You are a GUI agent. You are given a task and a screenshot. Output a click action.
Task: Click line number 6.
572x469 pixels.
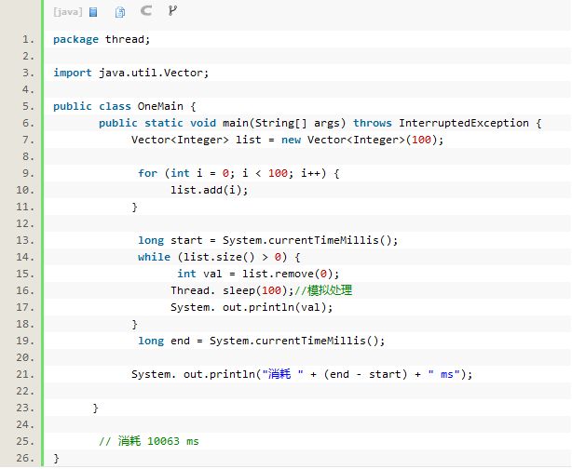pos(28,123)
